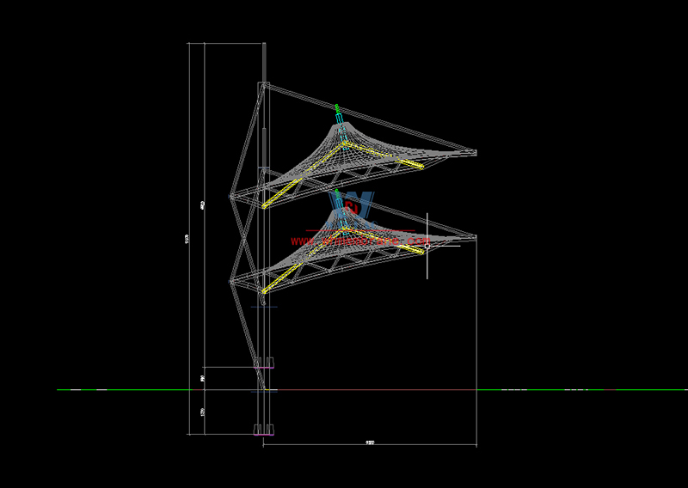Image resolution: width=688 pixels, height=488 pixels.
Task: Click the top end of the vertical column
Action: (264, 43)
